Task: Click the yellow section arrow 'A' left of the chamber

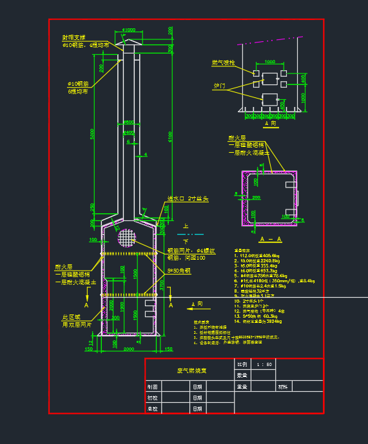Action: point(87,297)
